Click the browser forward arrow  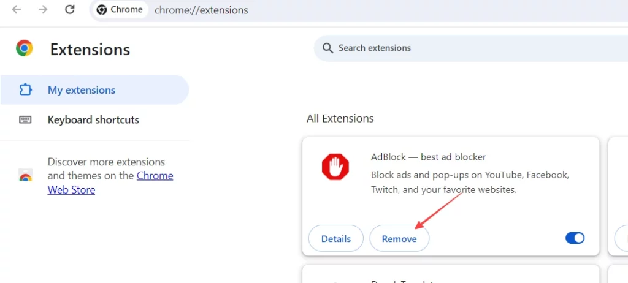tap(43, 10)
